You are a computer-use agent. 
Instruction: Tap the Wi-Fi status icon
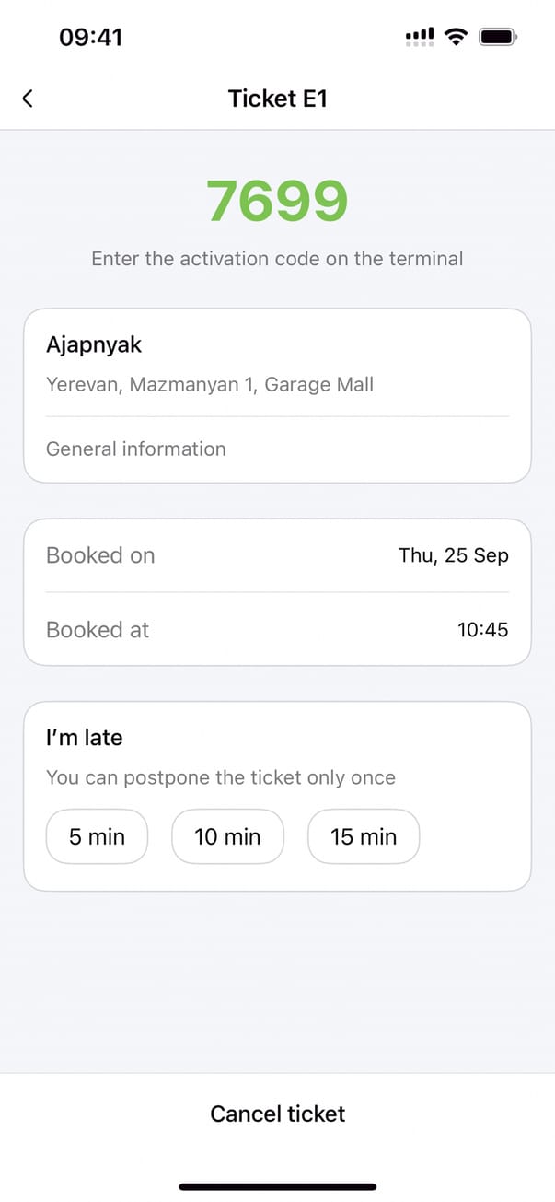(x=455, y=37)
